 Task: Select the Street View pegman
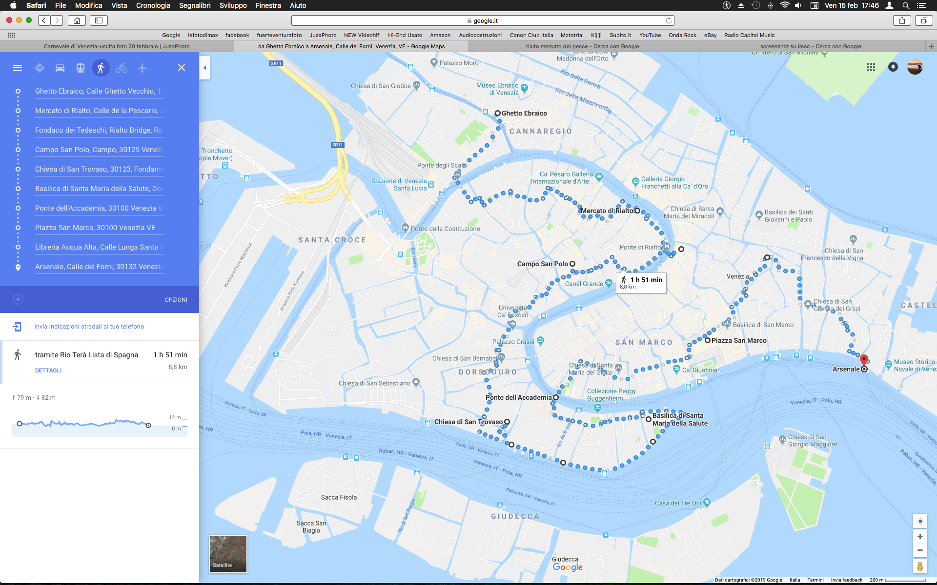[x=920, y=566]
